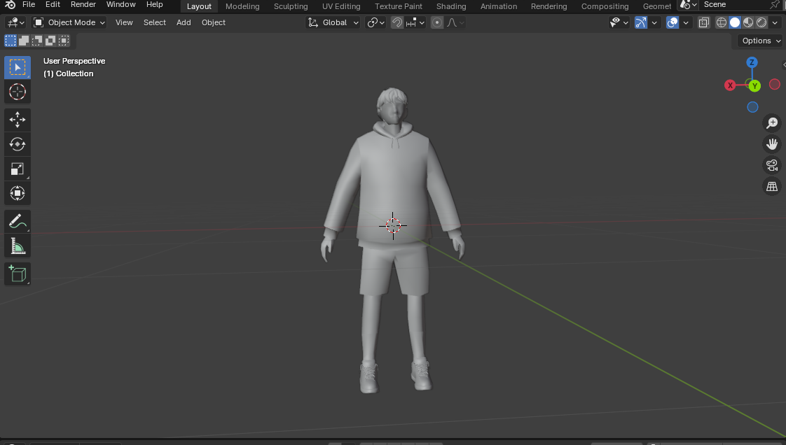Toggle X-Ray mode
The height and width of the screenshot is (445, 786).
(x=704, y=22)
